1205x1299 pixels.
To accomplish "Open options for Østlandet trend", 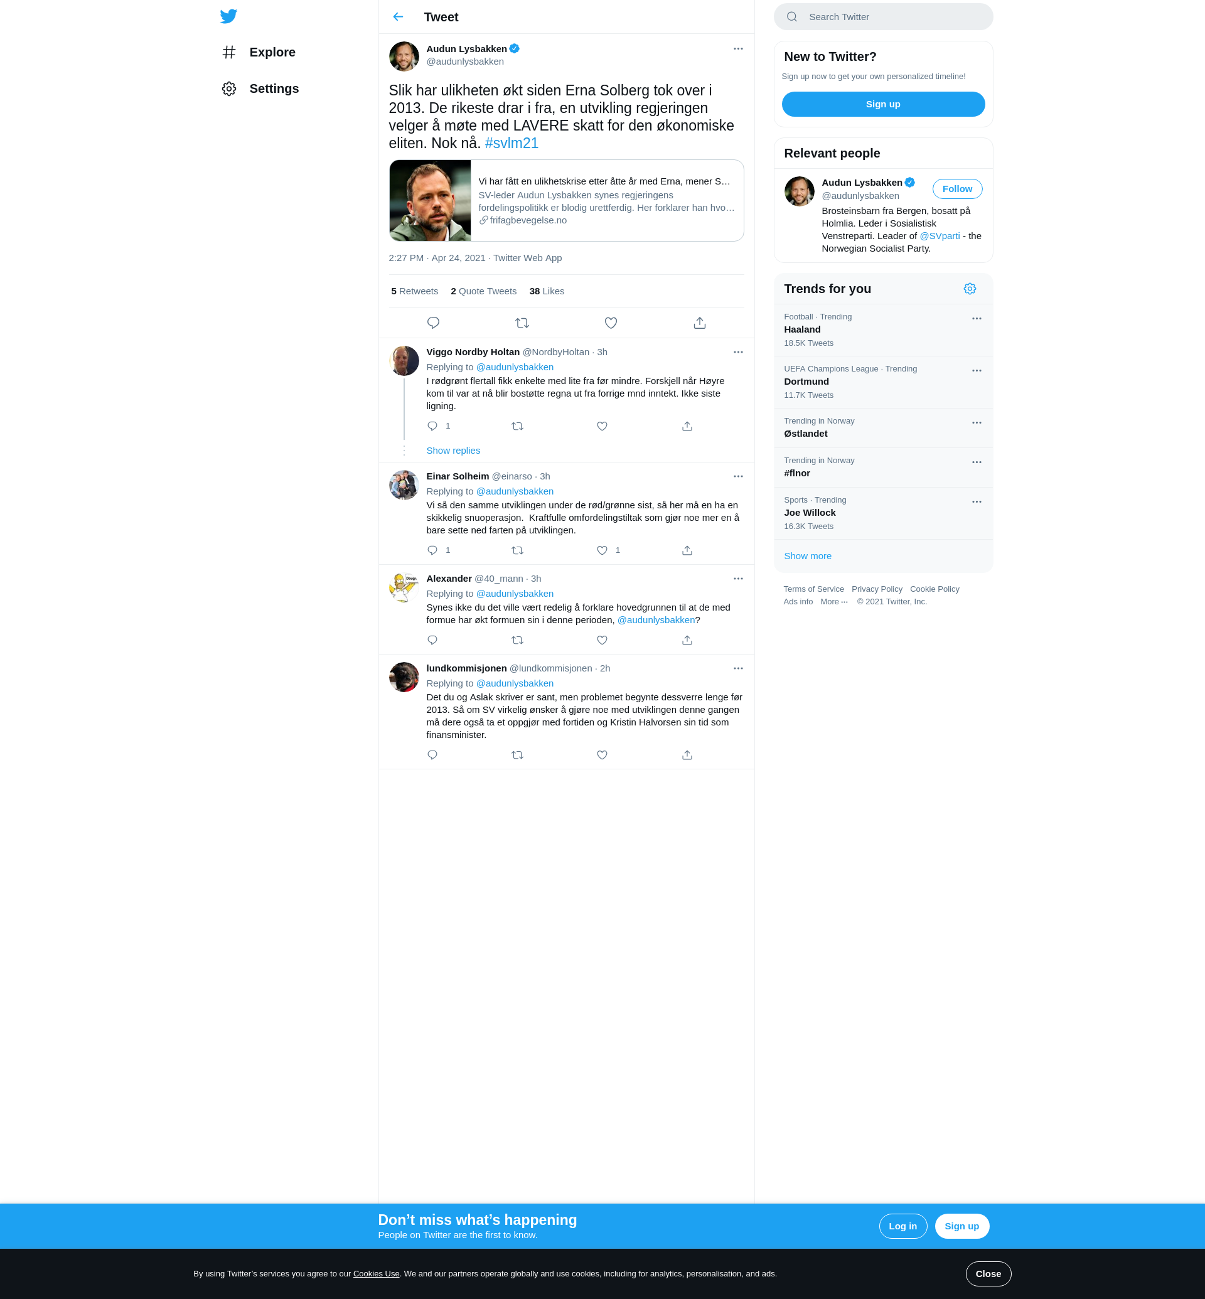I will (x=977, y=423).
